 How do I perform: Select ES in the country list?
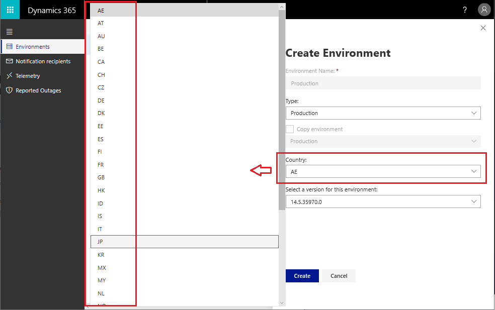(184, 139)
